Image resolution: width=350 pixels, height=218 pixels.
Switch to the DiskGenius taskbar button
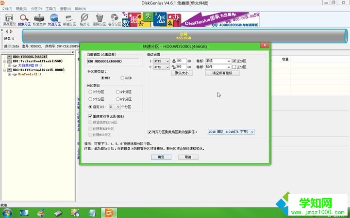(109, 213)
